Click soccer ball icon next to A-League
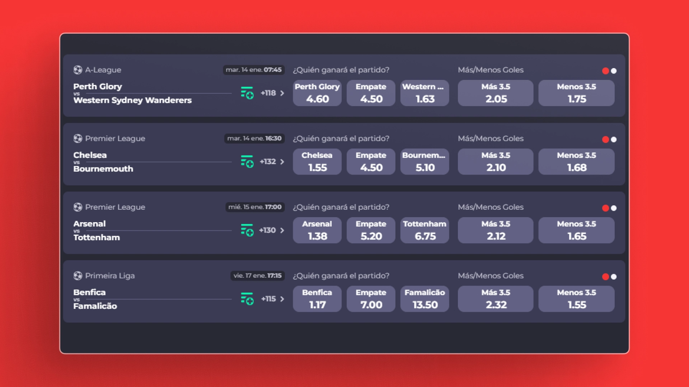This screenshot has width=689, height=387. (x=78, y=70)
